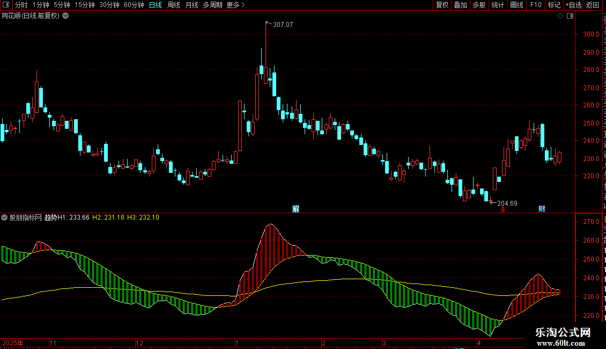The height and width of the screenshot is (349, 606).
Task: Click the 280.0 price axis label
Action: point(591,70)
